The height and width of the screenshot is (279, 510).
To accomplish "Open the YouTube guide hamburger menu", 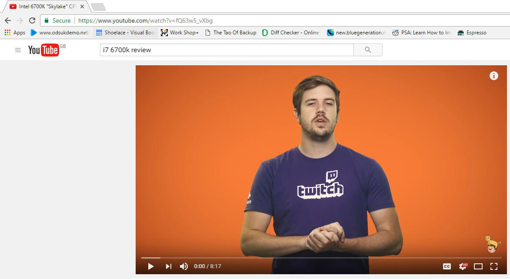I will click(18, 50).
